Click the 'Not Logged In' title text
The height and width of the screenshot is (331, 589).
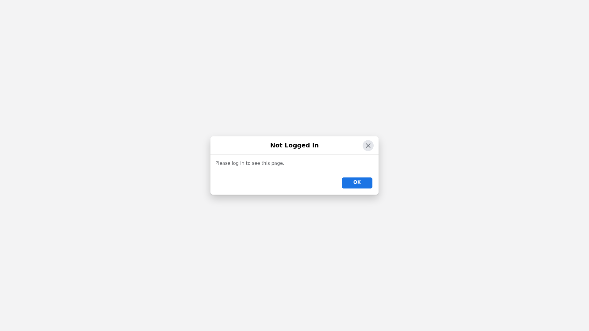click(x=294, y=145)
